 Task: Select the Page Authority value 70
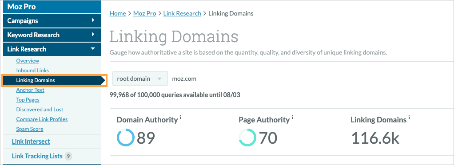268,138
